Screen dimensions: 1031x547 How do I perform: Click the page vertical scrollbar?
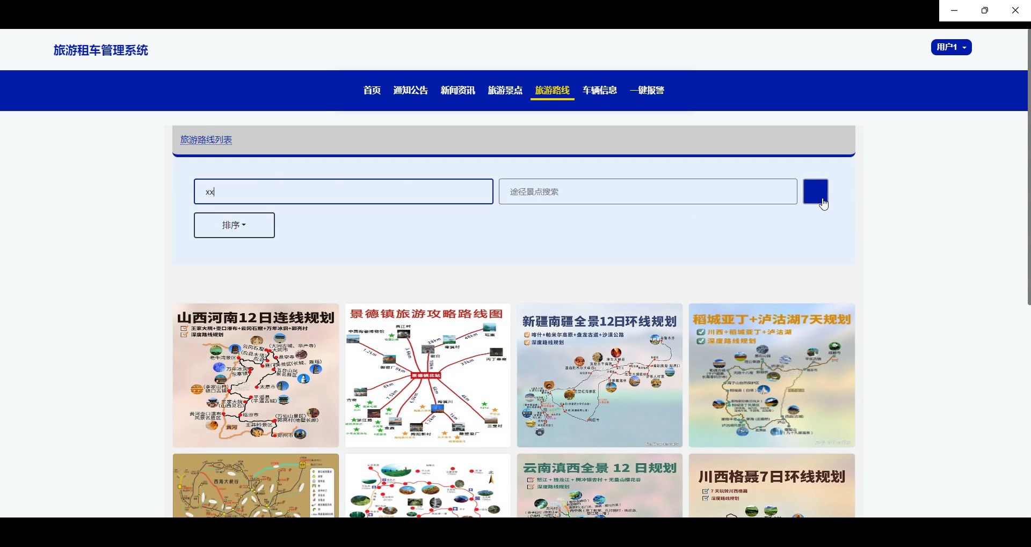[x=1029, y=167]
